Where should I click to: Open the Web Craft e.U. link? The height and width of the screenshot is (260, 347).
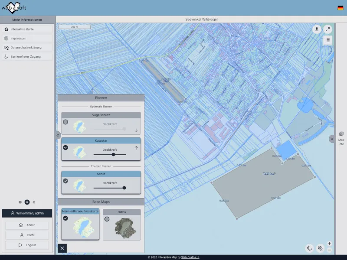[x=190, y=257]
